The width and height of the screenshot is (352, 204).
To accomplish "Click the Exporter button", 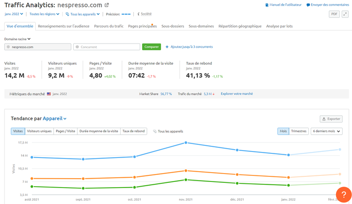I will (x=331, y=119).
